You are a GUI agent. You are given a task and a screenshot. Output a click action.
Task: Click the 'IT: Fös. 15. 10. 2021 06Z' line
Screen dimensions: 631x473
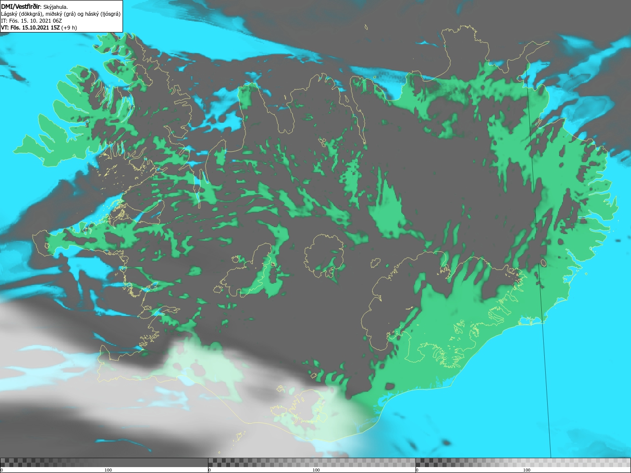pos(32,21)
